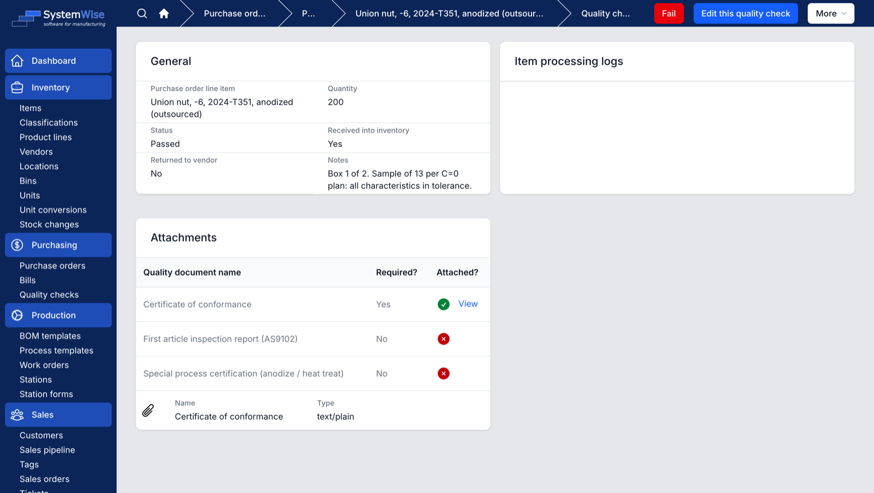Click the Dashboard house icon
This screenshot has width=874, height=493.
tap(17, 61)
